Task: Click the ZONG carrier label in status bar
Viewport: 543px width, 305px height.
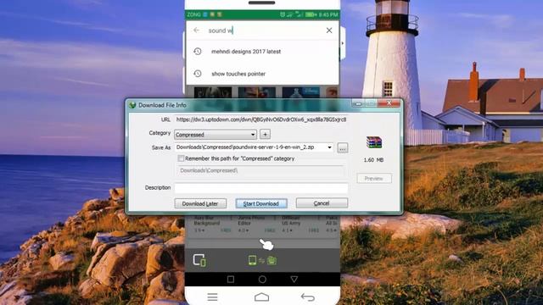Action: (194, 14)
